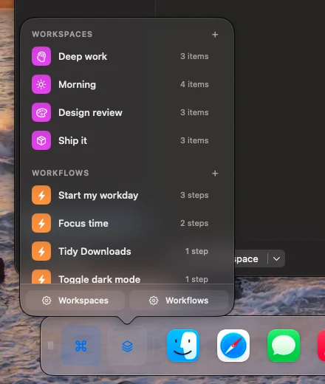Click the Focus time bolt icon
Image resolution: width=325 pixels, height=384 pixels.
tap(41, 223)
